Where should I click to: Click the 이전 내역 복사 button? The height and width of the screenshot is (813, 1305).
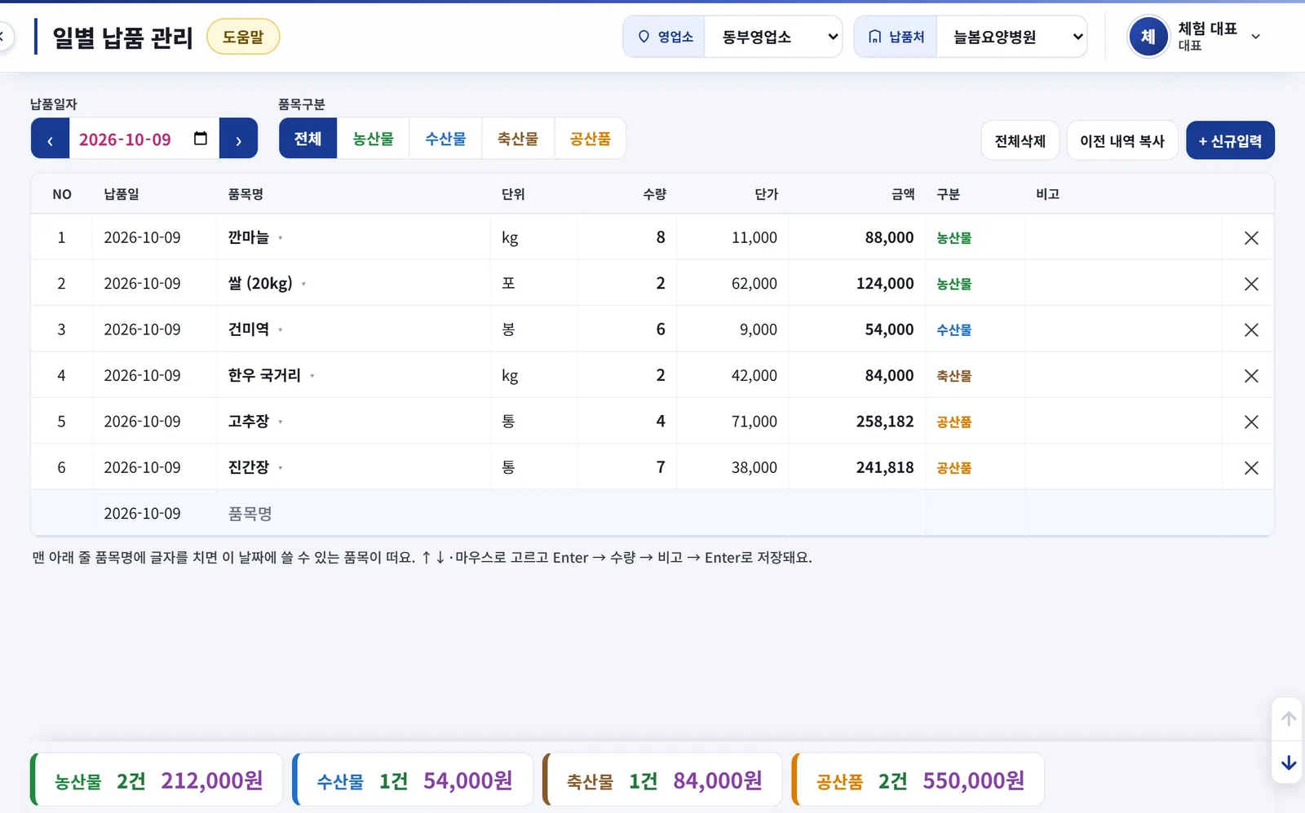click(x=1122, y=140)
